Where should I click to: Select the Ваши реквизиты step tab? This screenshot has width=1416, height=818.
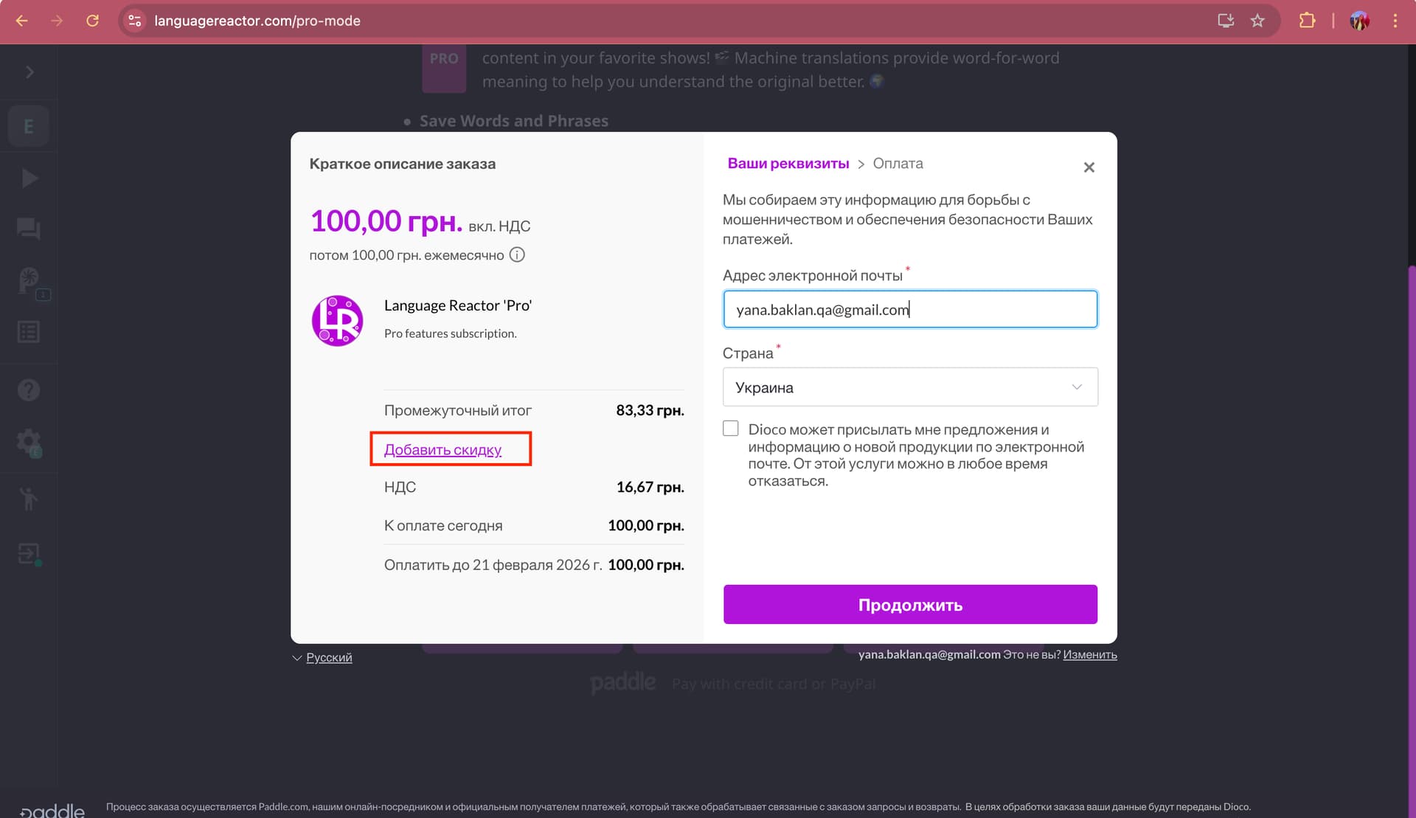pos(788,164)
